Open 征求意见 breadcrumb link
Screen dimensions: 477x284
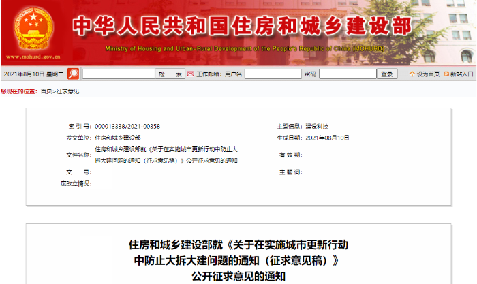click(67, 91)
